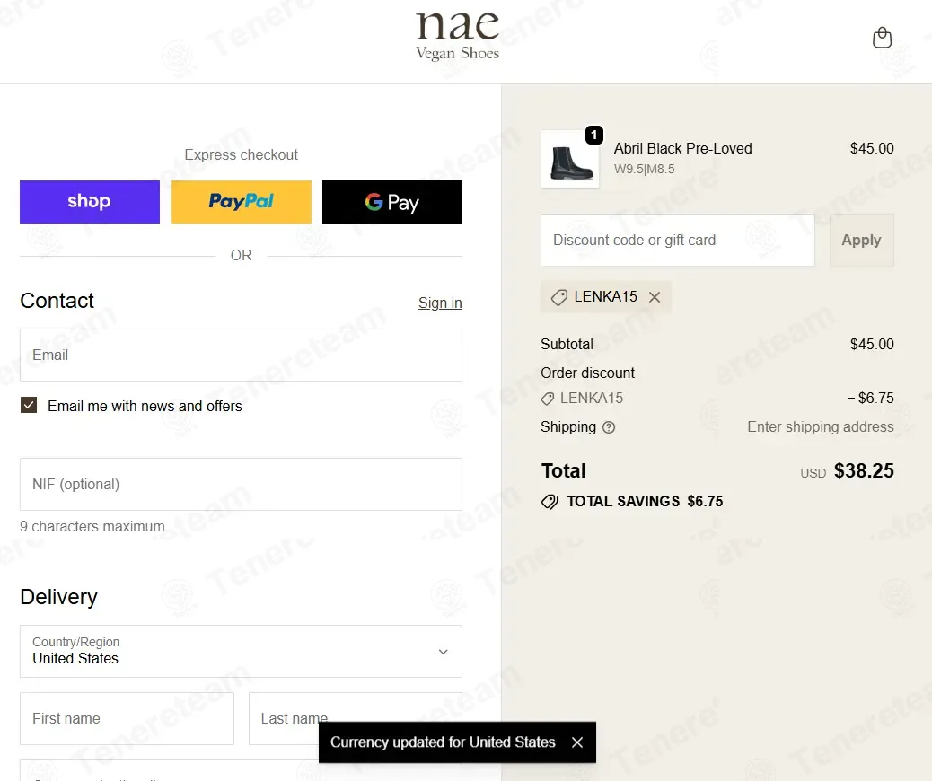
Task: Click the quantity badge on product thumbnail
Action: click(593, 135)
